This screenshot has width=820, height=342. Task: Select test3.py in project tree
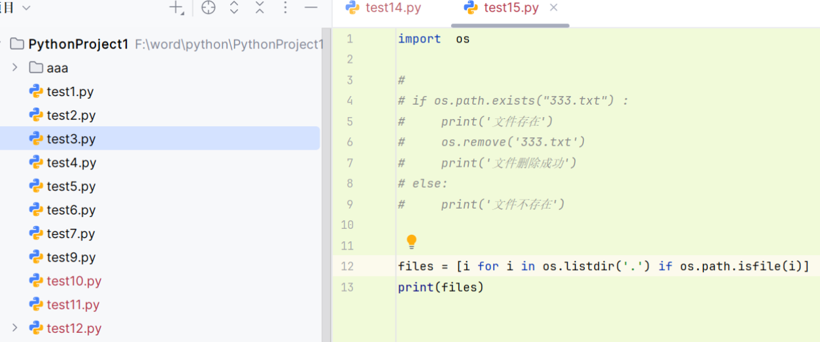tap(71, 139)
